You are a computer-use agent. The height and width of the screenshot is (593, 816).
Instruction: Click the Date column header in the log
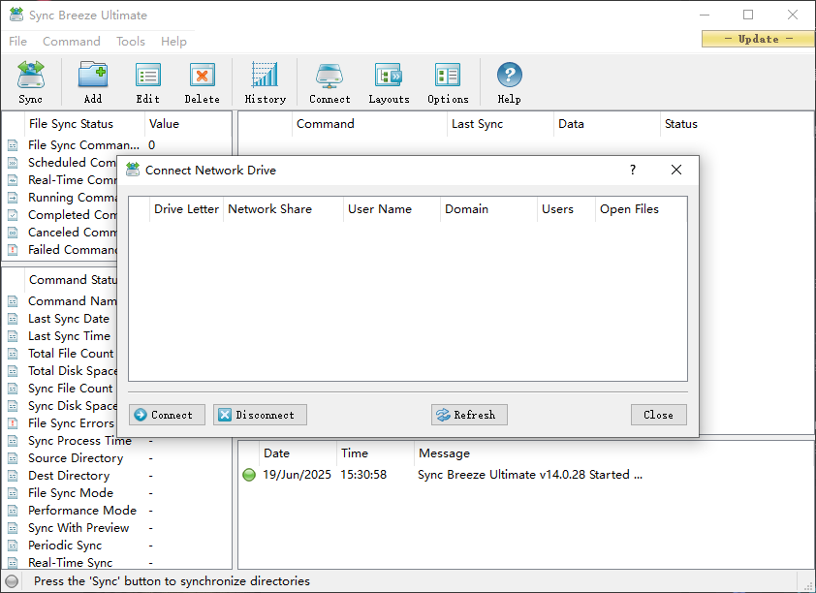[x=298, y=453]
